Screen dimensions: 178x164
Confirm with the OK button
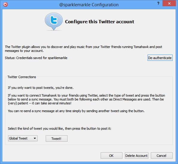111,155
